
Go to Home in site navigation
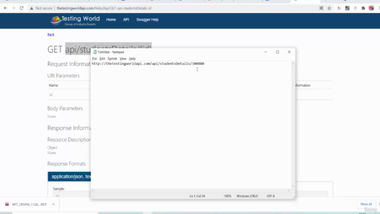[x=111, y=20]
